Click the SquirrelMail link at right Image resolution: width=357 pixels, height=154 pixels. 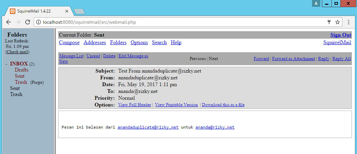(x=337, y=42)
